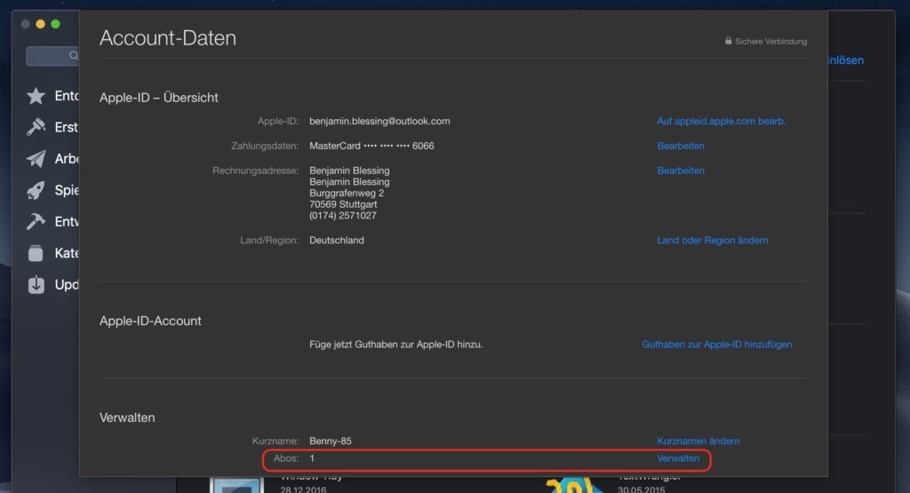Click the Kurzname value 'Benny-85'
This screenshot has height=493, width=910.
pyautogui.click(x=331, y=441)
